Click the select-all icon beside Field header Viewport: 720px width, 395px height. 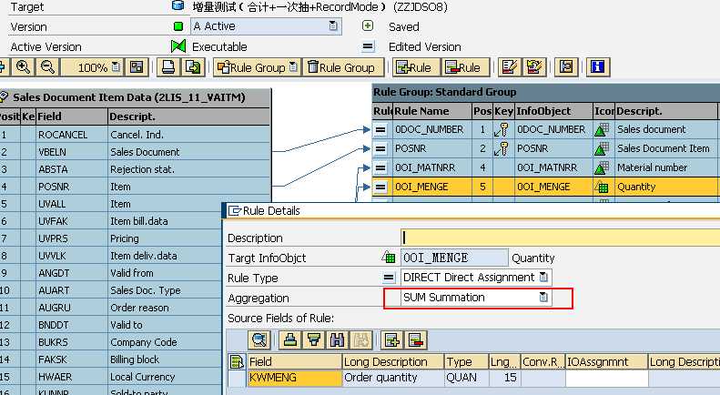tap(237, 362)
